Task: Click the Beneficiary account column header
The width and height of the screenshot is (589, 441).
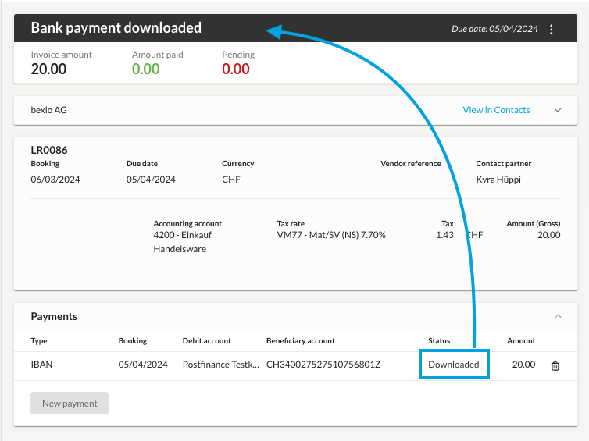Action: click(301, 341)
